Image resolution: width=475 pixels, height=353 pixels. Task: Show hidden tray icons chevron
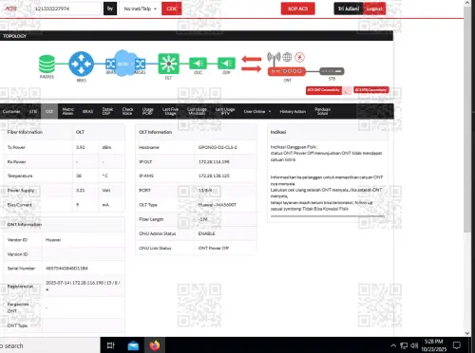(393, 345)
